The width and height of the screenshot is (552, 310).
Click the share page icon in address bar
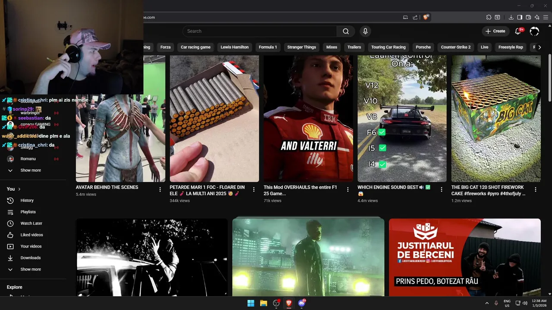pos(415,17)
